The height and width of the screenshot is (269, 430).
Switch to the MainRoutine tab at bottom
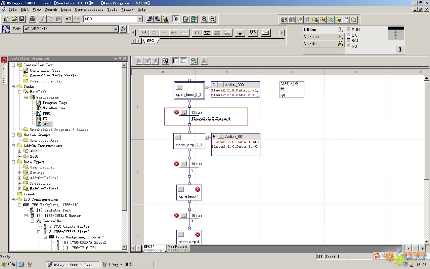point(178,248)
